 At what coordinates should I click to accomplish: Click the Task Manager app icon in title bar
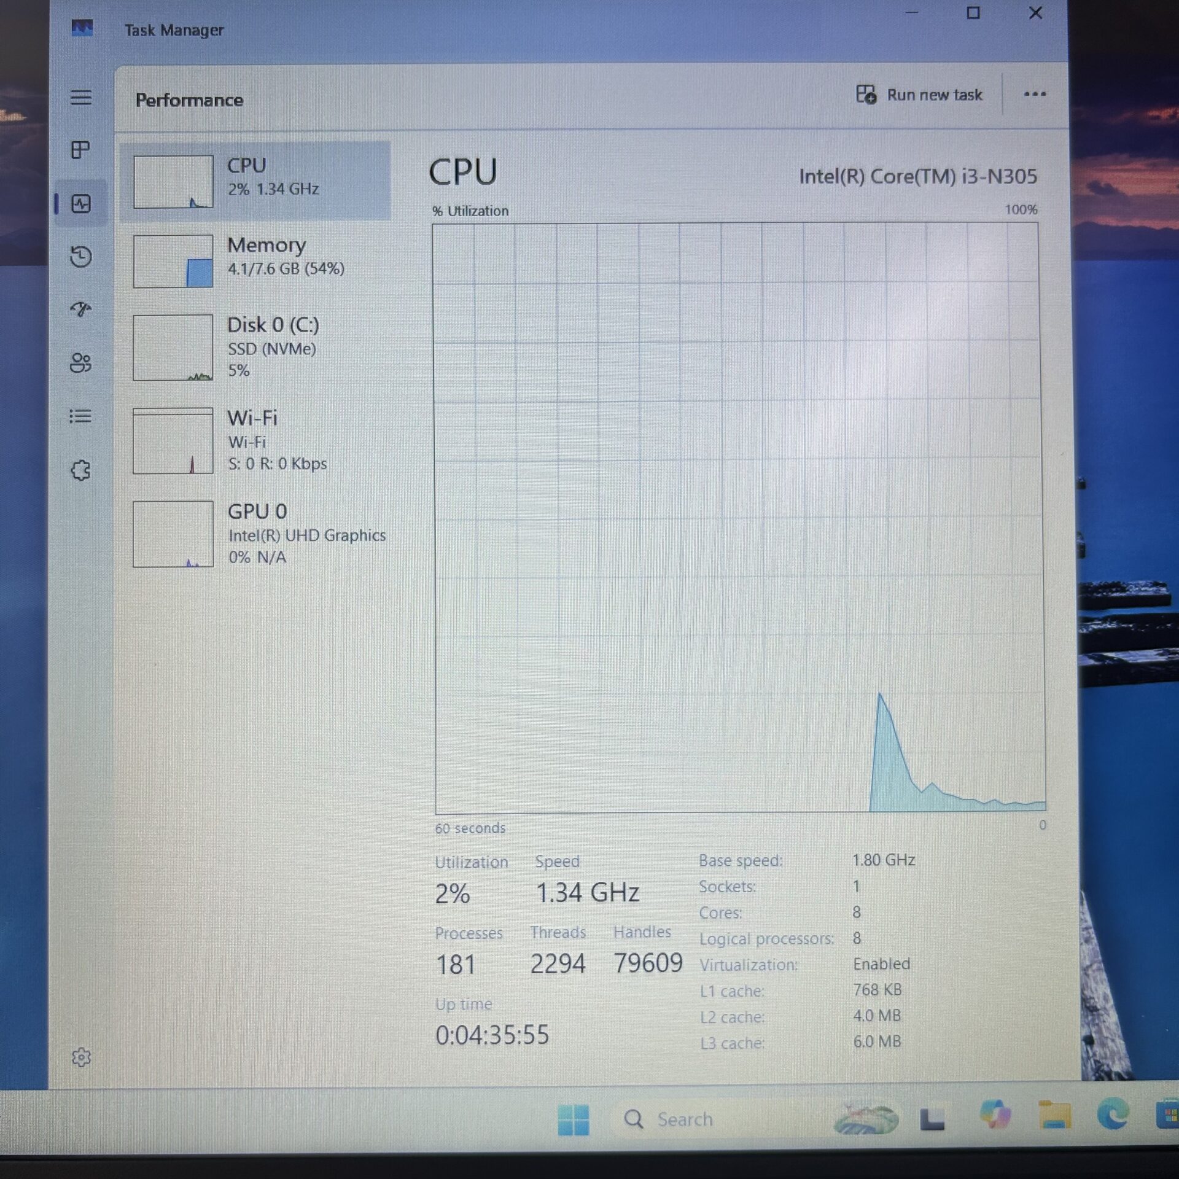tap(82, 28)
